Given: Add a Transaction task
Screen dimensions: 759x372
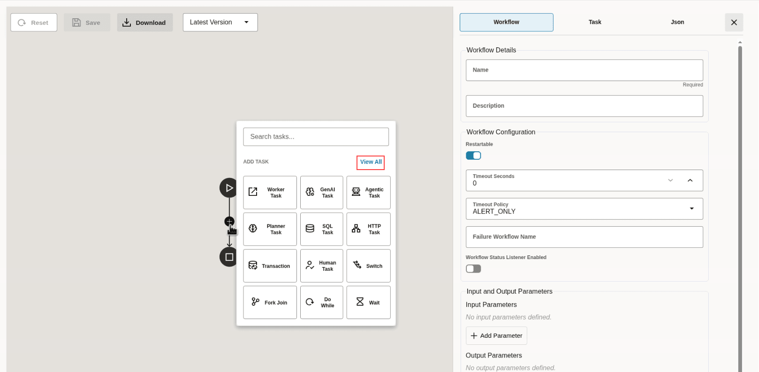Looking at the screenshot, I should click(x=270, y=266).
